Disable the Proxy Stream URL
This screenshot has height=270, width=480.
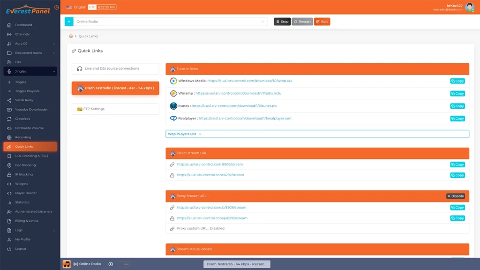click(455, 196)
